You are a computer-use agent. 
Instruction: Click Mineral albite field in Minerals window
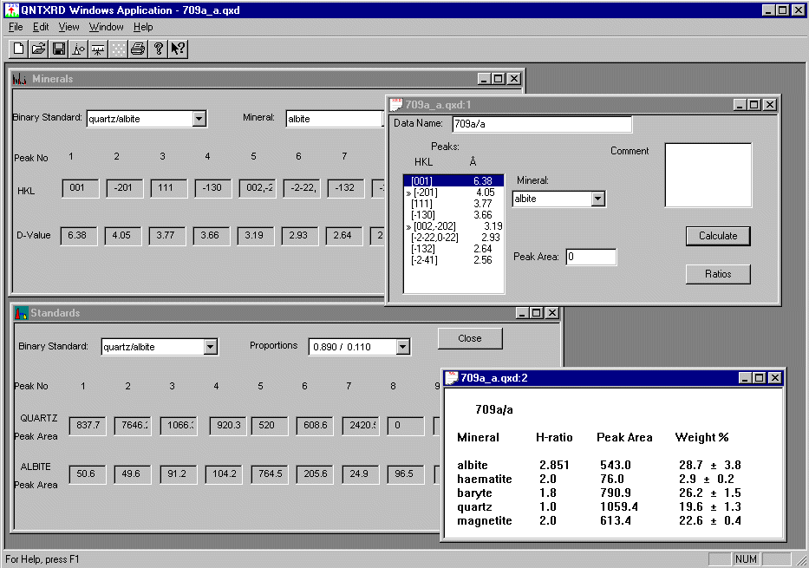point(335,119)
